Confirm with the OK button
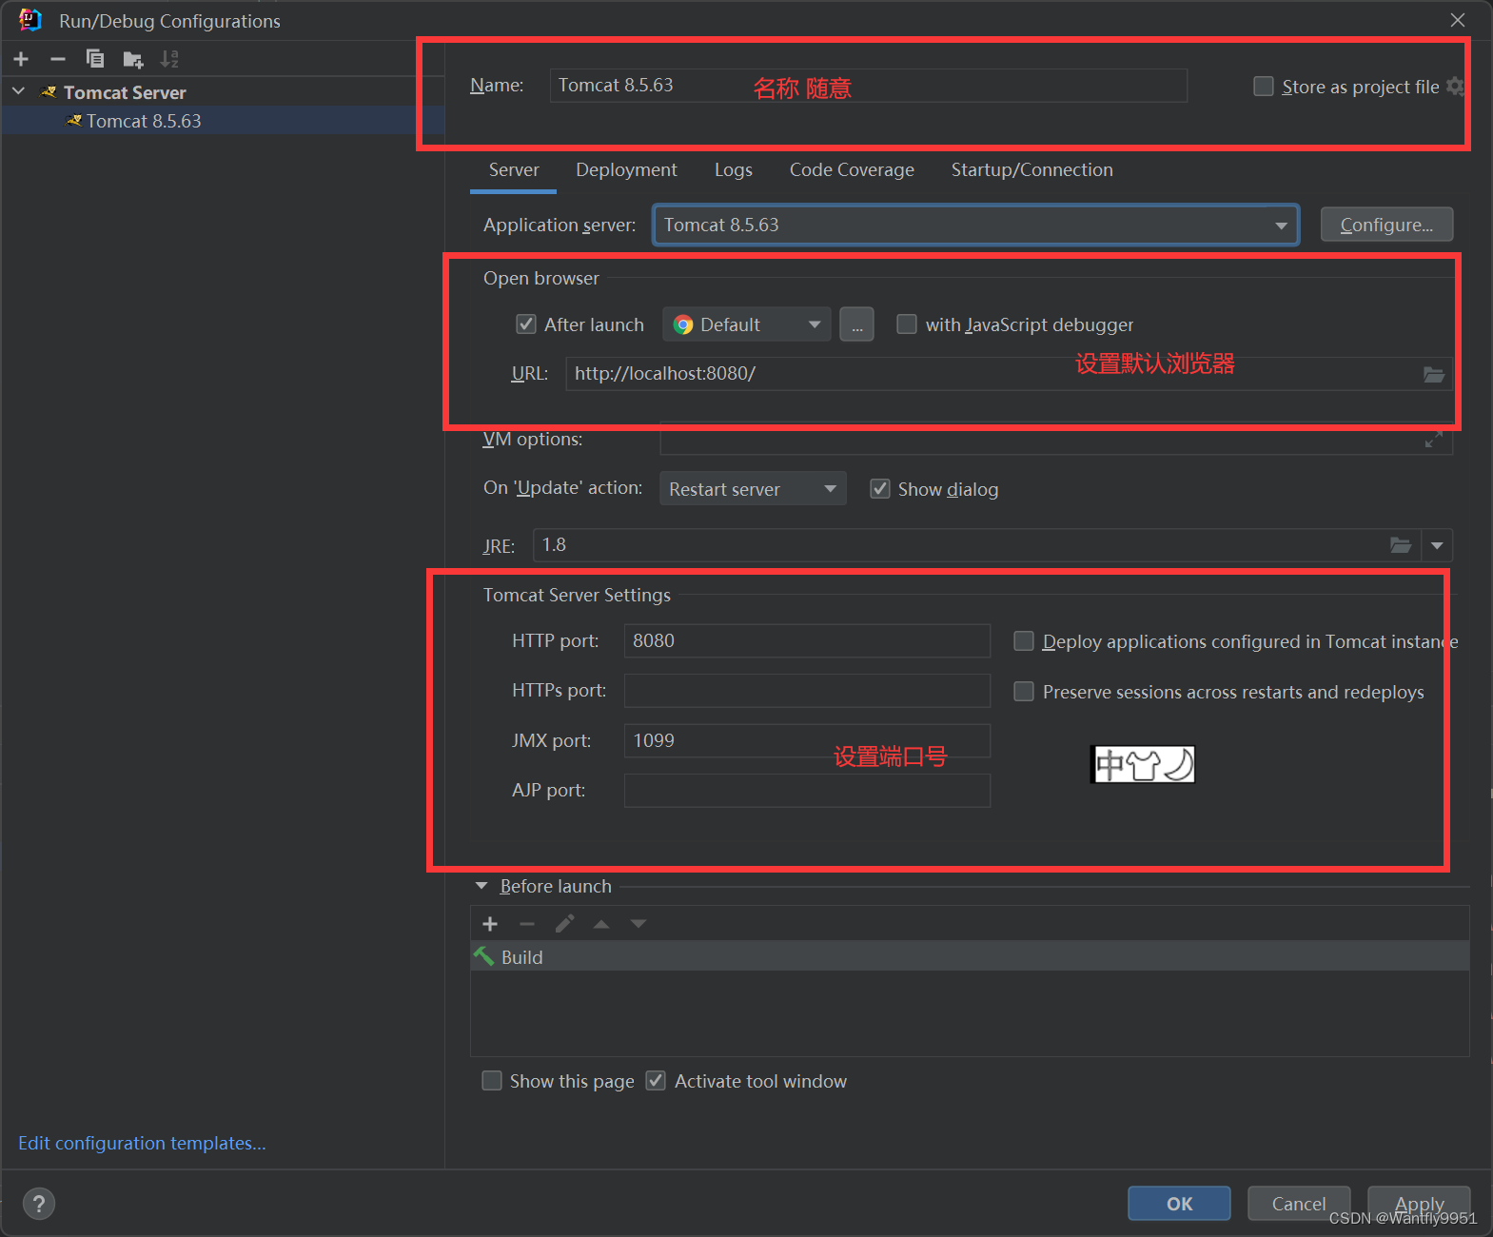1493x1237 pixels. pyautogui.click(x=1179, y=1204)
